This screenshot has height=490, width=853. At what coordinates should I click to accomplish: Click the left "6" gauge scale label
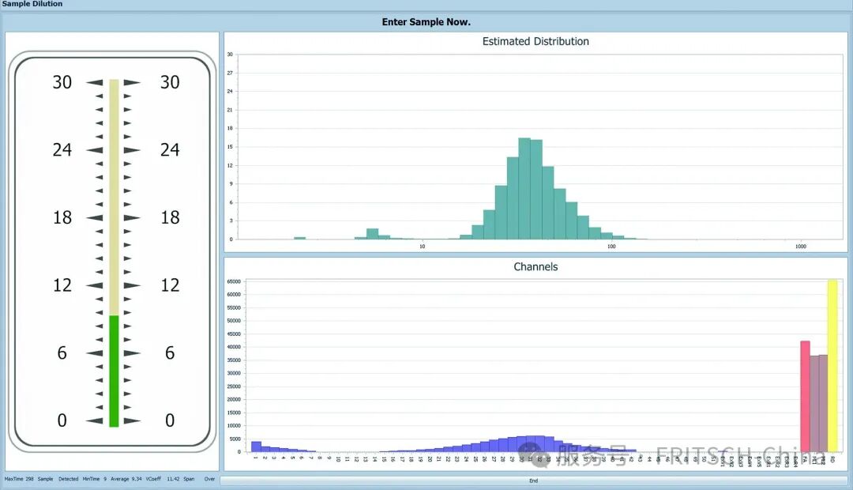pyautogui.click(x=62, y=352)
